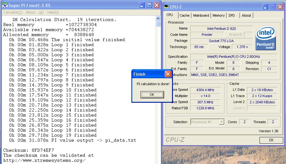This screenshot has height=164, width=286.
Task: Close the Finish dialog with red X
Action: [x=168, y=74]
